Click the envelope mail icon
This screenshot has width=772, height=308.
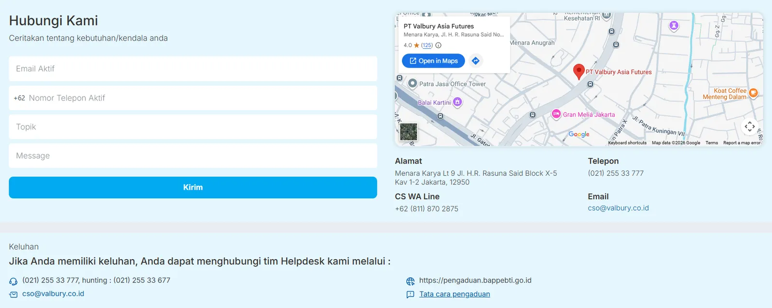tap(14, 294)
